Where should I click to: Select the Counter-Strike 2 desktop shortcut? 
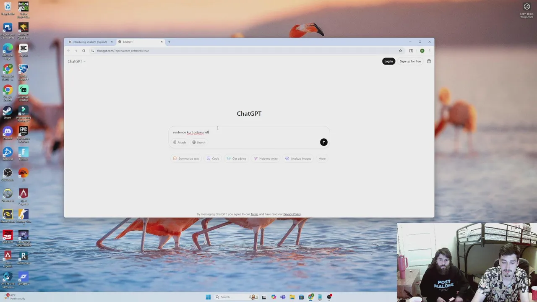tap(23, 216)
